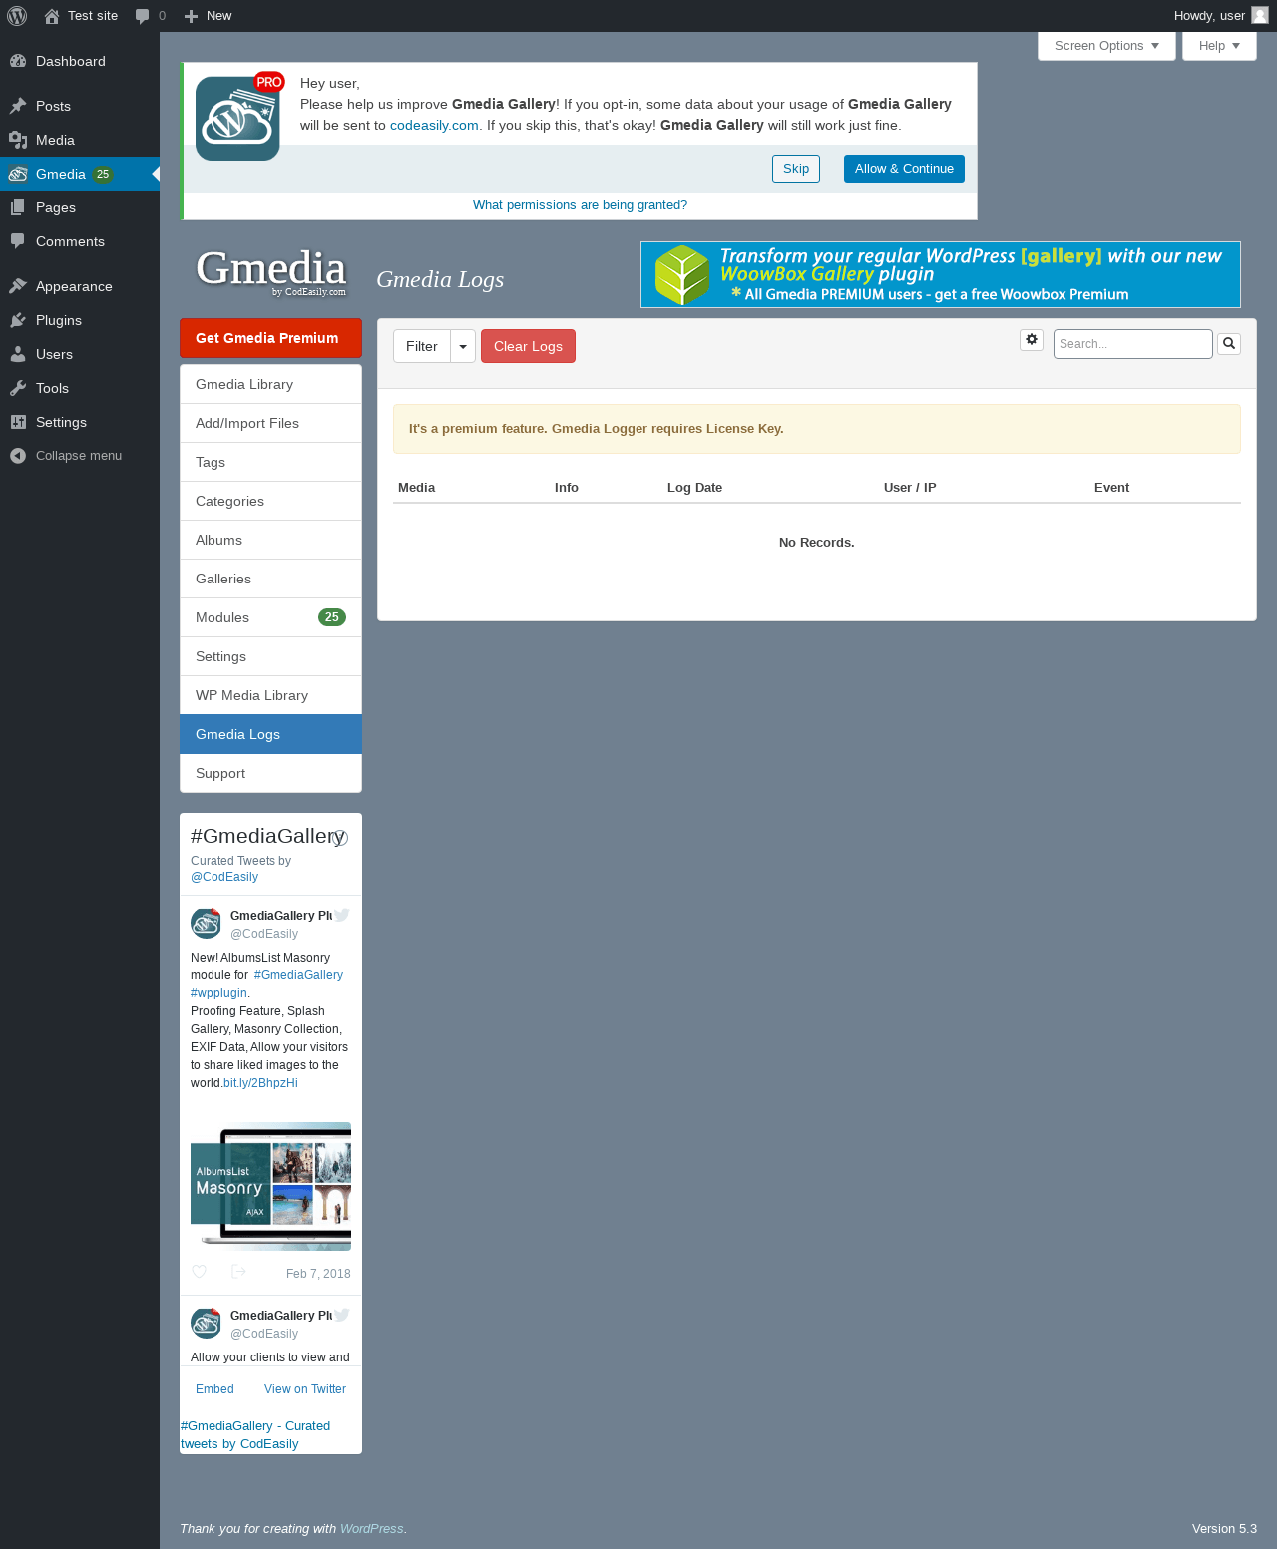Open Settings in Gmedia plugin menu
1277x1549 pixels.
tap(270, 656)
